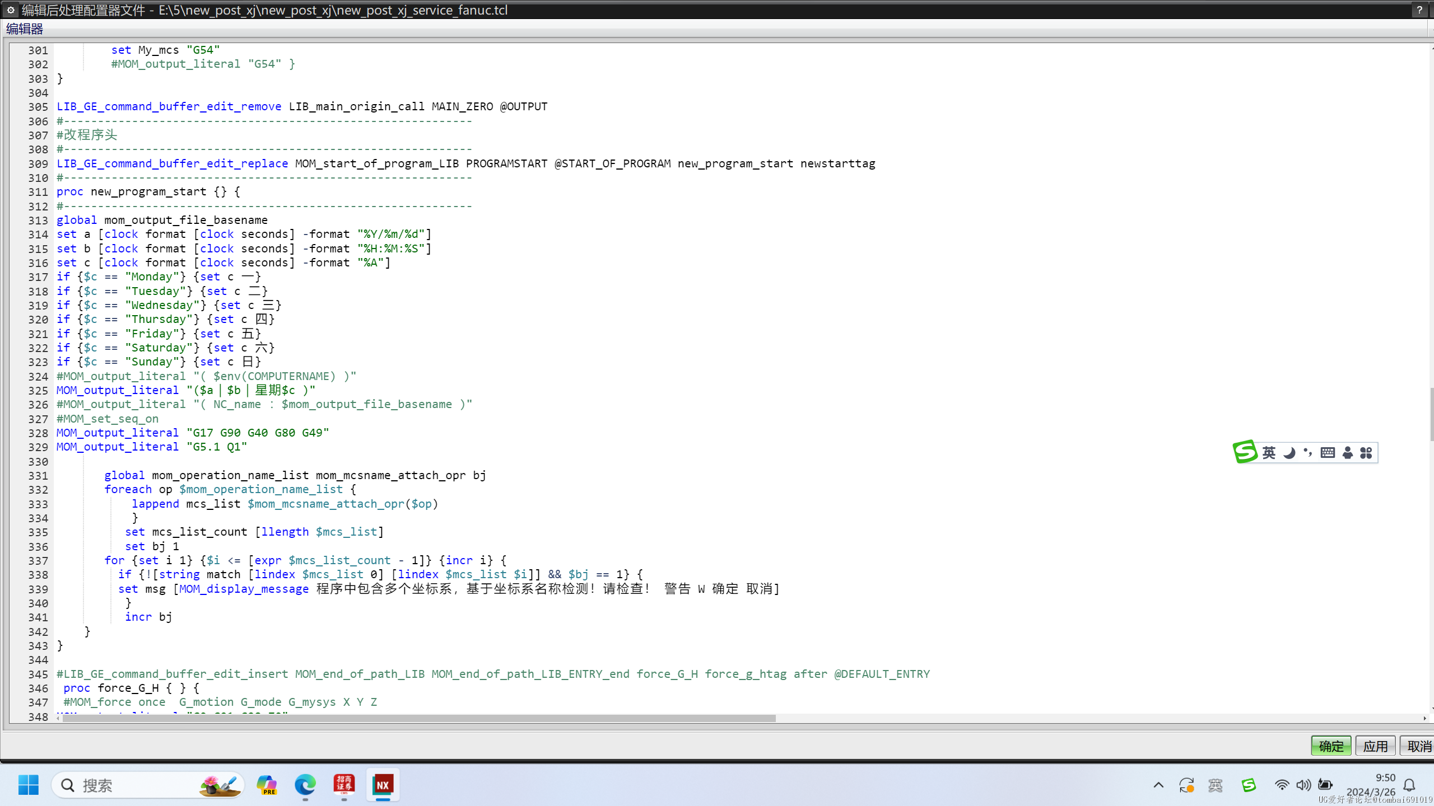The image size is (1434, 806).
Task: Switch to the NX taskbar app
Action: click(383, 785)
